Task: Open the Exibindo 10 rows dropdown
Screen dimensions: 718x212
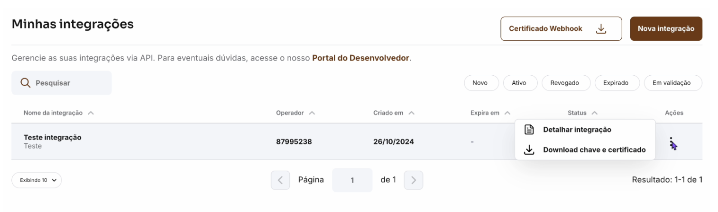Action: (x=37, y=180)
